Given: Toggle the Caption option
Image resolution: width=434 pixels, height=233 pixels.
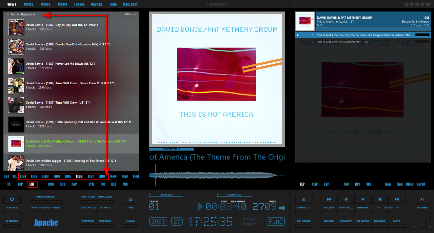Looking at the screenshot, I should click(96, 4).
